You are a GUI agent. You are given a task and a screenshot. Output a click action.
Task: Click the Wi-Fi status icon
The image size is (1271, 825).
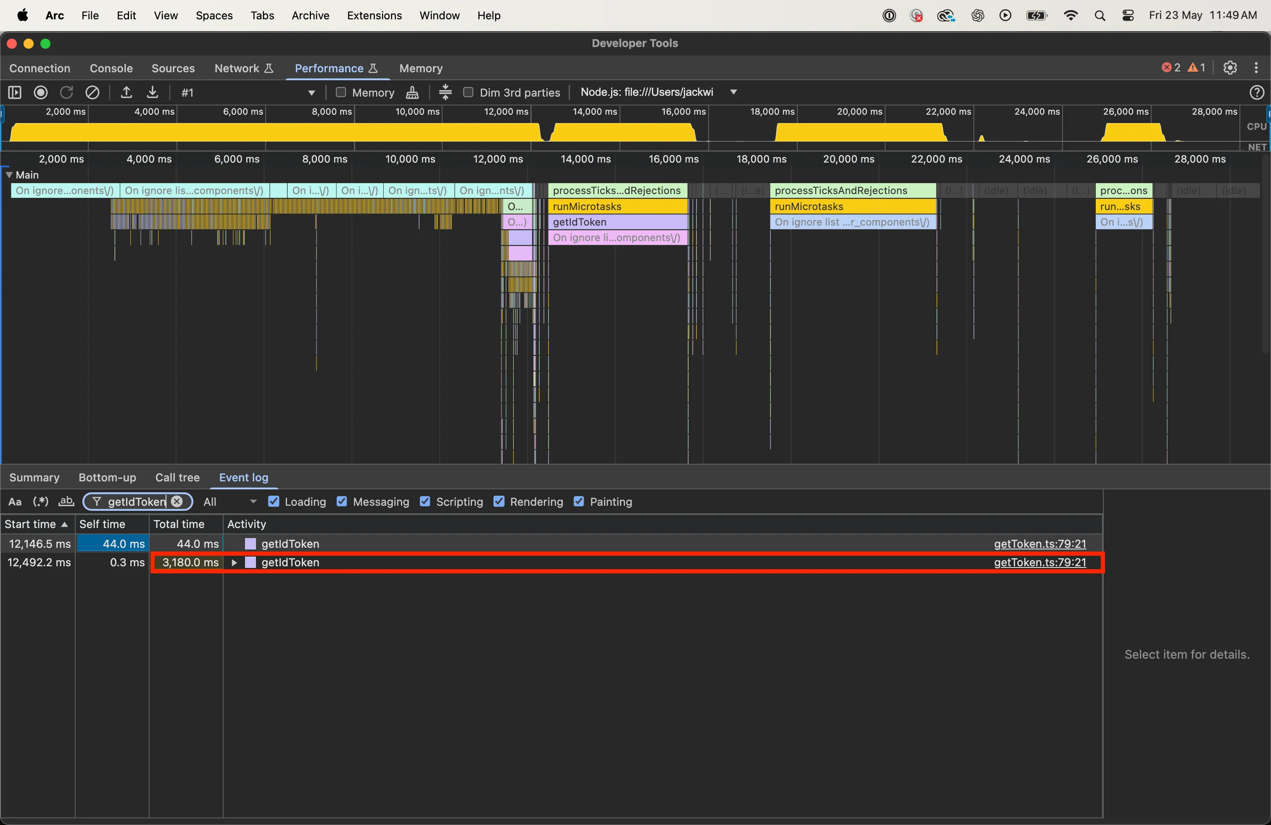1070,16
